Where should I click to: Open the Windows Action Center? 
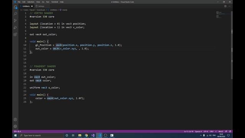229,135
